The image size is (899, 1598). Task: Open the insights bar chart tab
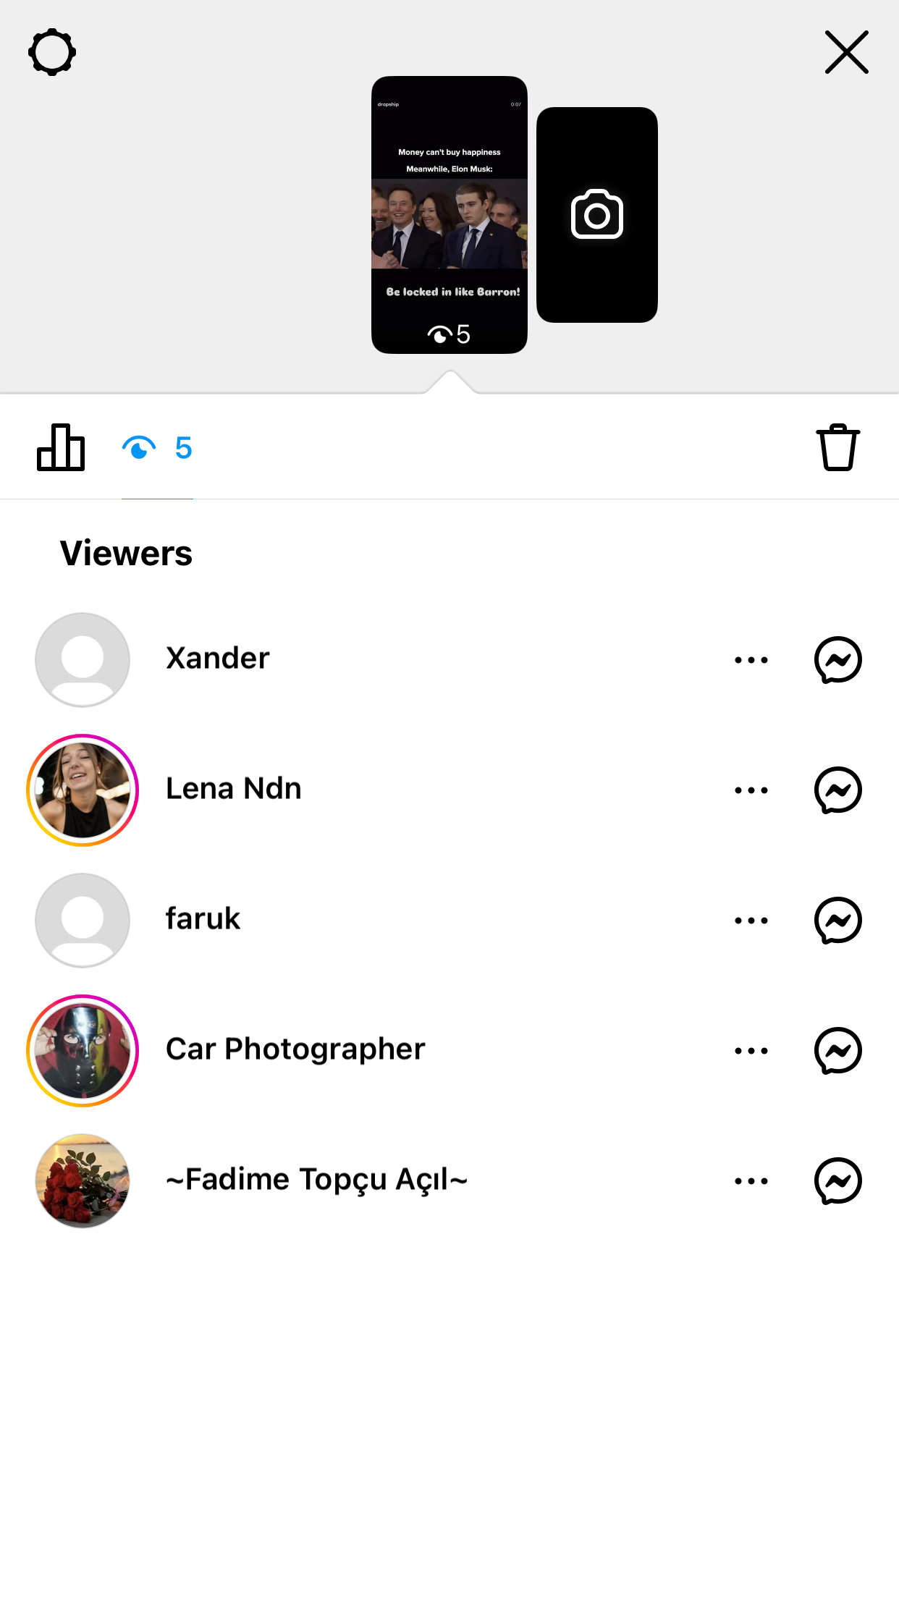click(x=61, y=447)
